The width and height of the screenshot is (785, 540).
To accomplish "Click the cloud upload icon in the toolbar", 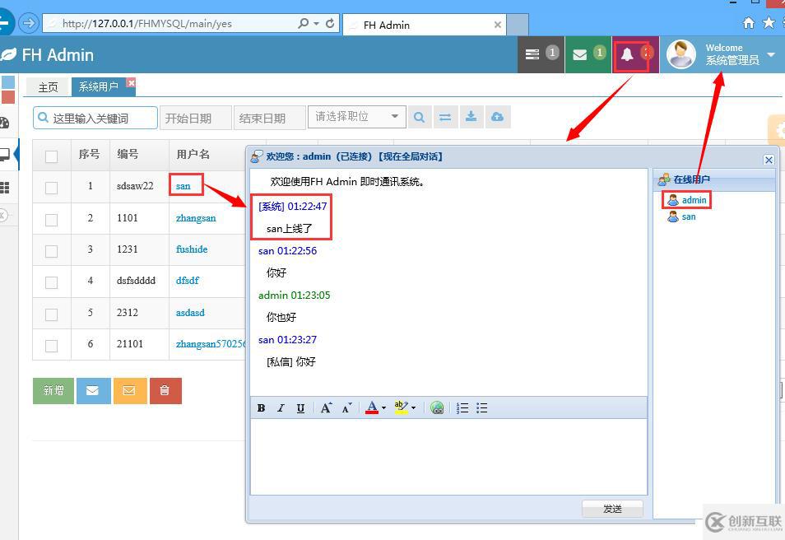I will (x=497, y=117).
